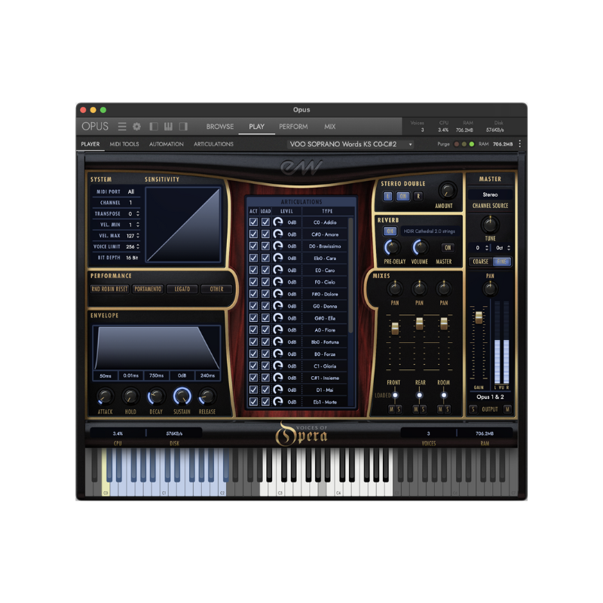Click the Master Gain fader
This screenshot has width=603, height=603.
[x=479, y=317]
